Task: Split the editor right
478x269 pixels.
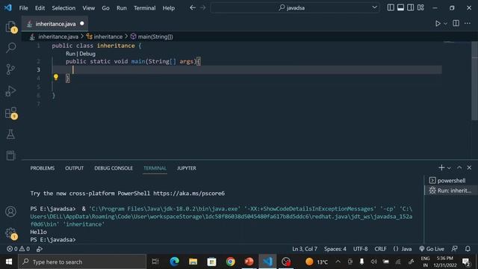Action: 456,23
